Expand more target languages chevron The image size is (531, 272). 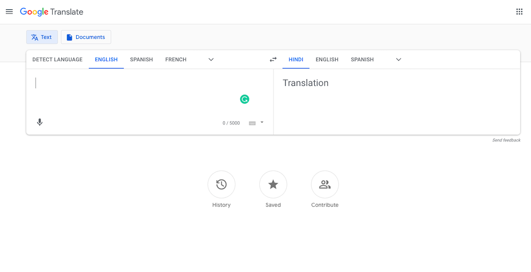pyautogui.click(x=399, y=60)
